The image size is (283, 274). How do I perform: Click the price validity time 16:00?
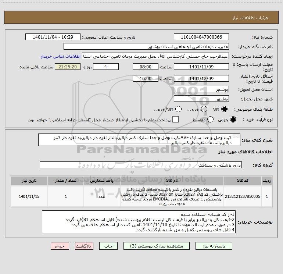coord(146,78)
